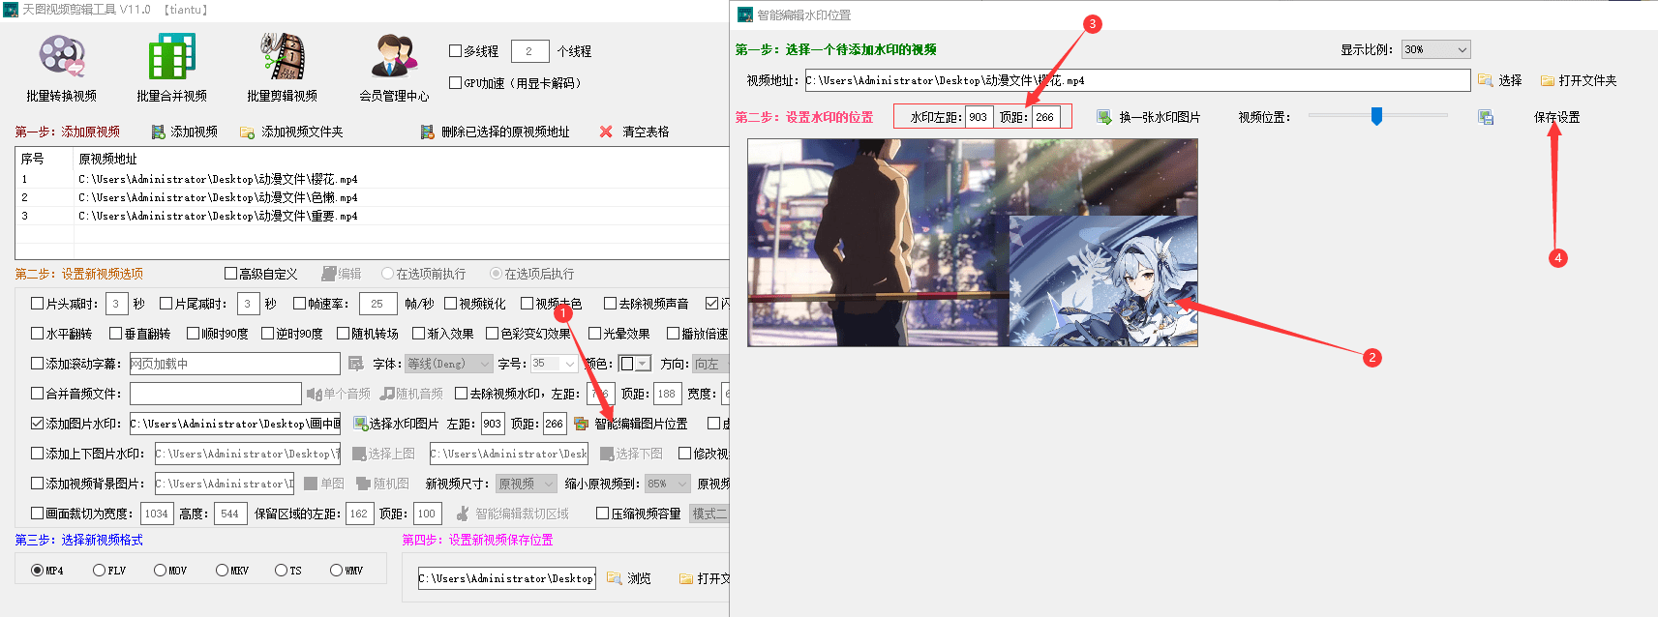Image resolution: width=1658 pixels, height=617 pixels.
Task: Click the random audio (随机音频) icon
Action: pyautogui.click(x=387, y=394)
